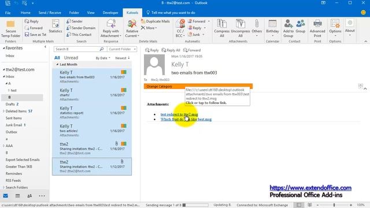The height and width of the screenshot is (208, 370).
Task: Open the View tab
Action: (x=91, y=13)
